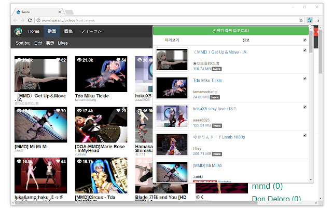
Task: Sort videos by 日付
Action: click(x=38, y=43)
